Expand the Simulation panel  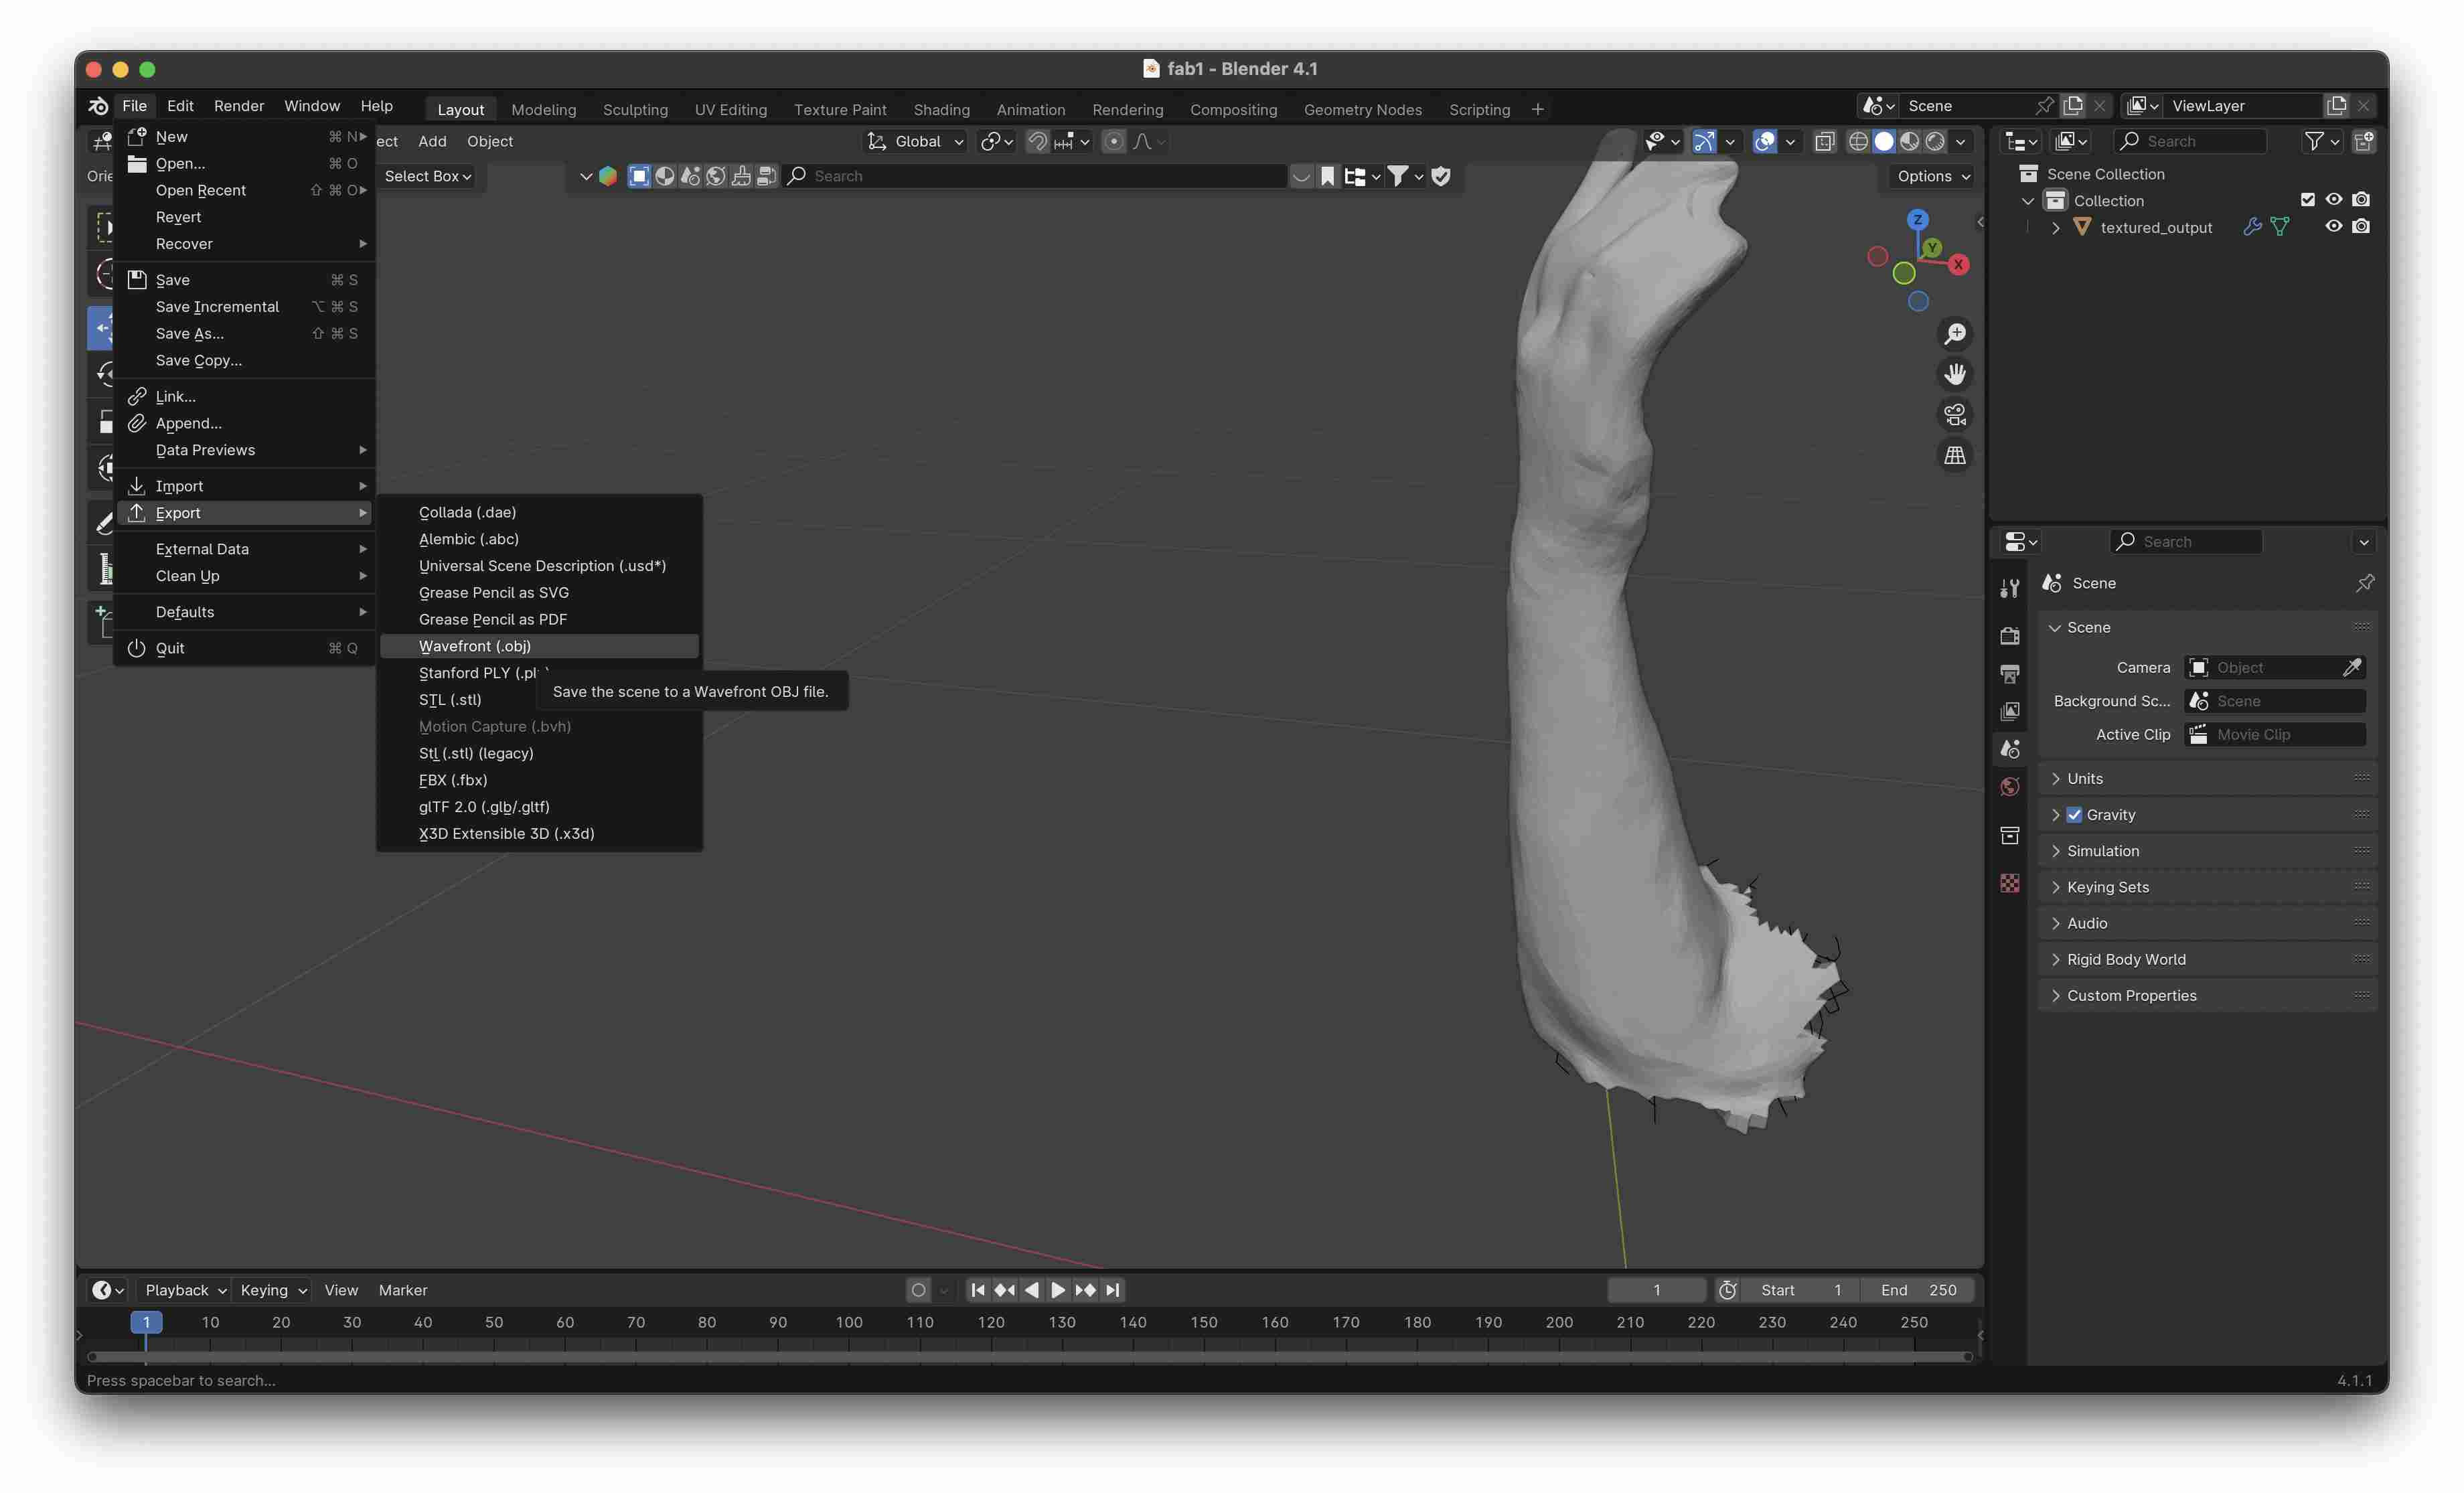point(2208,851)
